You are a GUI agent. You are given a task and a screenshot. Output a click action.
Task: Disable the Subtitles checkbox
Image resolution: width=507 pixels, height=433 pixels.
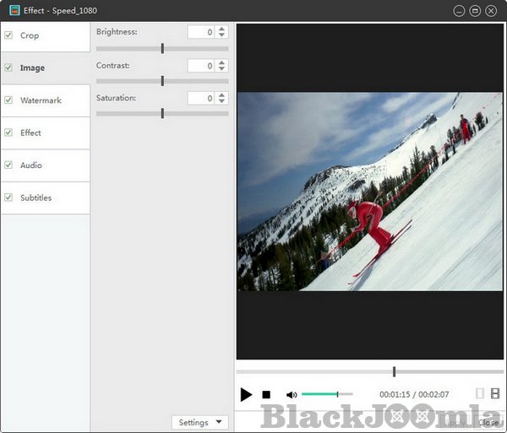pos(8,198)
